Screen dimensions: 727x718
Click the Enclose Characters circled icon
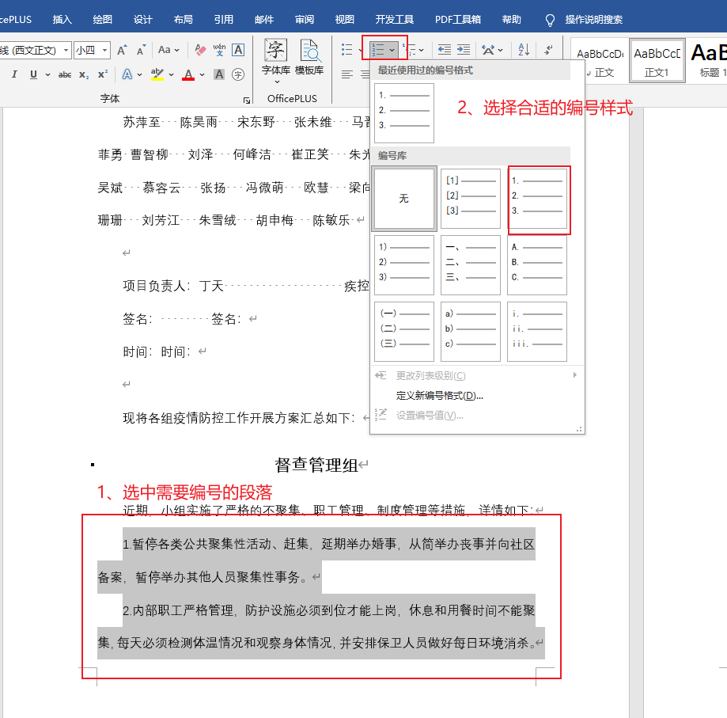[238, 74]
